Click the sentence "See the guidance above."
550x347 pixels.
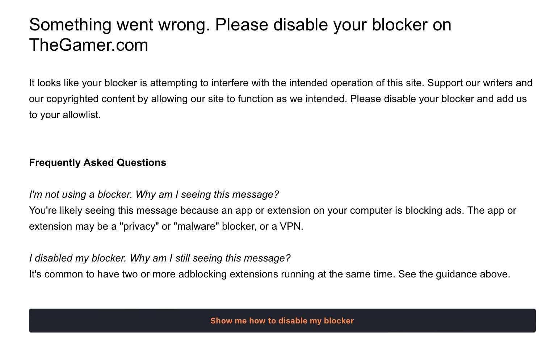pos(454,274)
